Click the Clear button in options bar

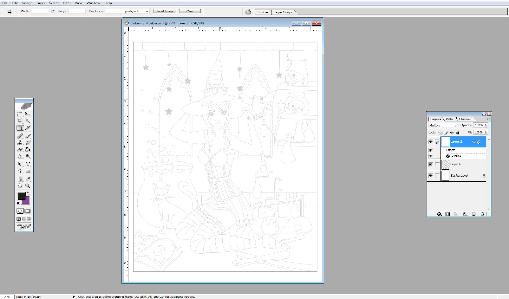(190, 11)
